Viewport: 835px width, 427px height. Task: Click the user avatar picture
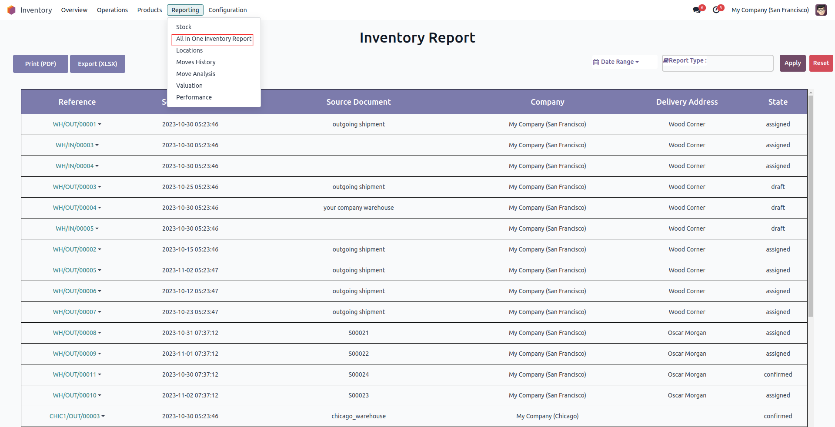coord(821,10)
